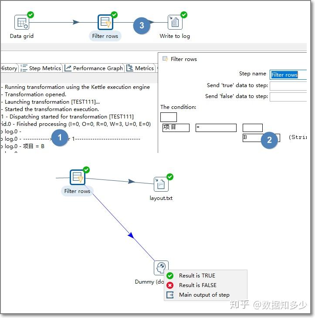Click the log line '项目 = B'

pyautogui.click(x=22, y=146)
